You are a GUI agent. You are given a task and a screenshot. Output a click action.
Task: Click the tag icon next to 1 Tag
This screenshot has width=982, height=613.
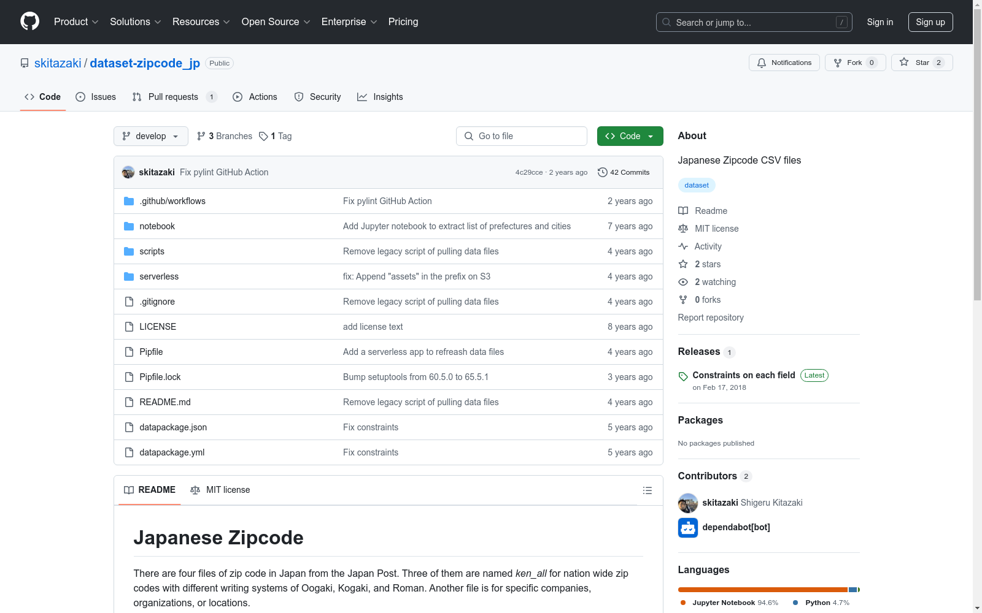[263, 136]
